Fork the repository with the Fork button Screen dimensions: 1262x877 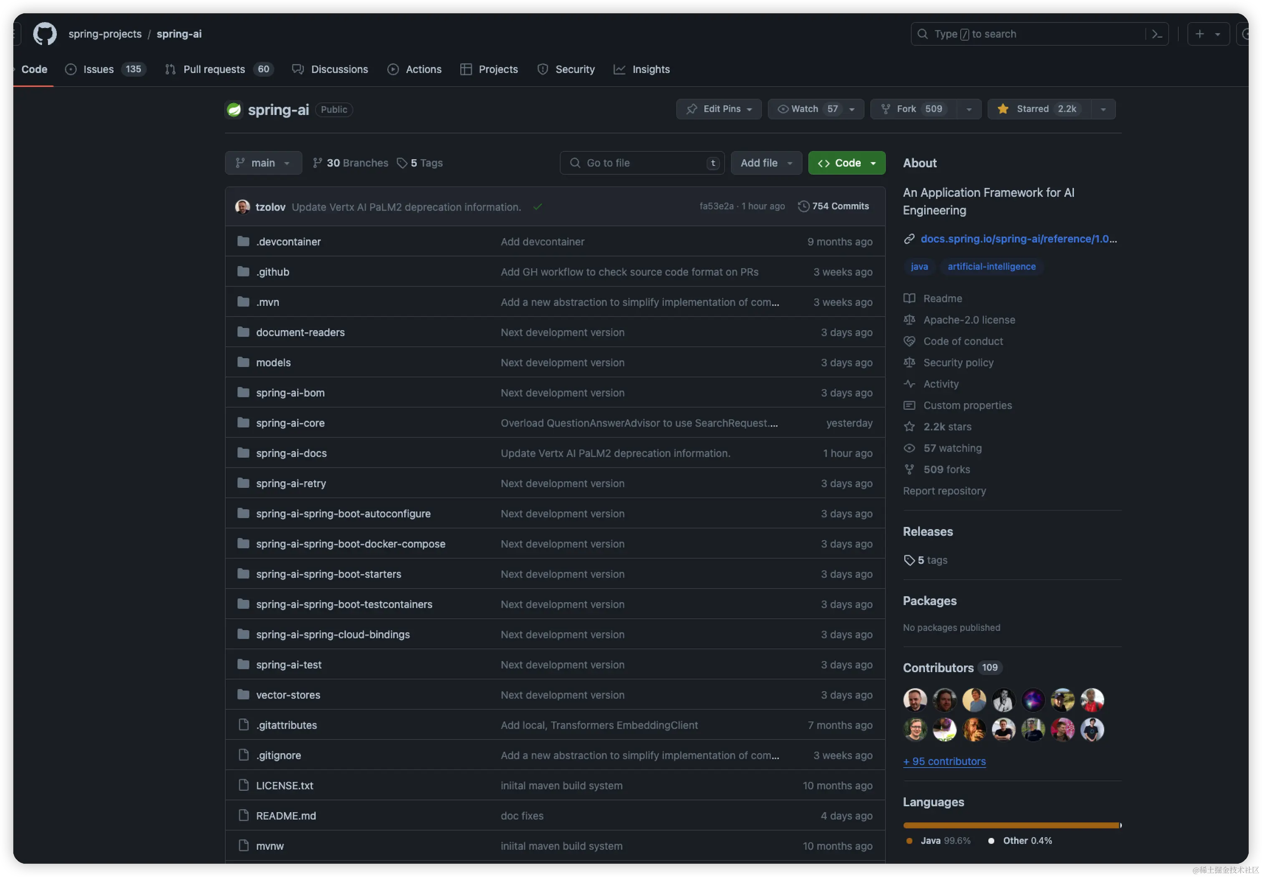(x=914, y=109)
